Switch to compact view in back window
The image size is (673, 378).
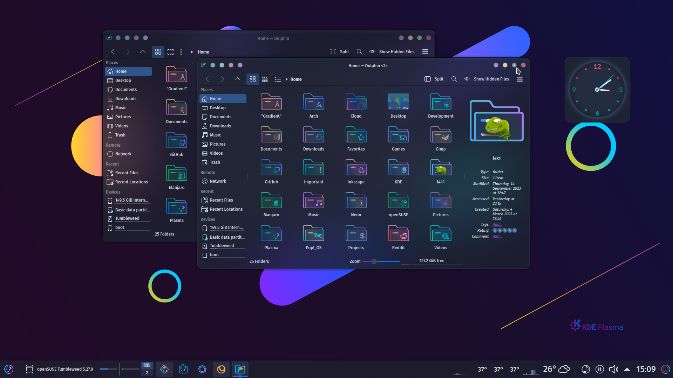(x=171, y=52)
